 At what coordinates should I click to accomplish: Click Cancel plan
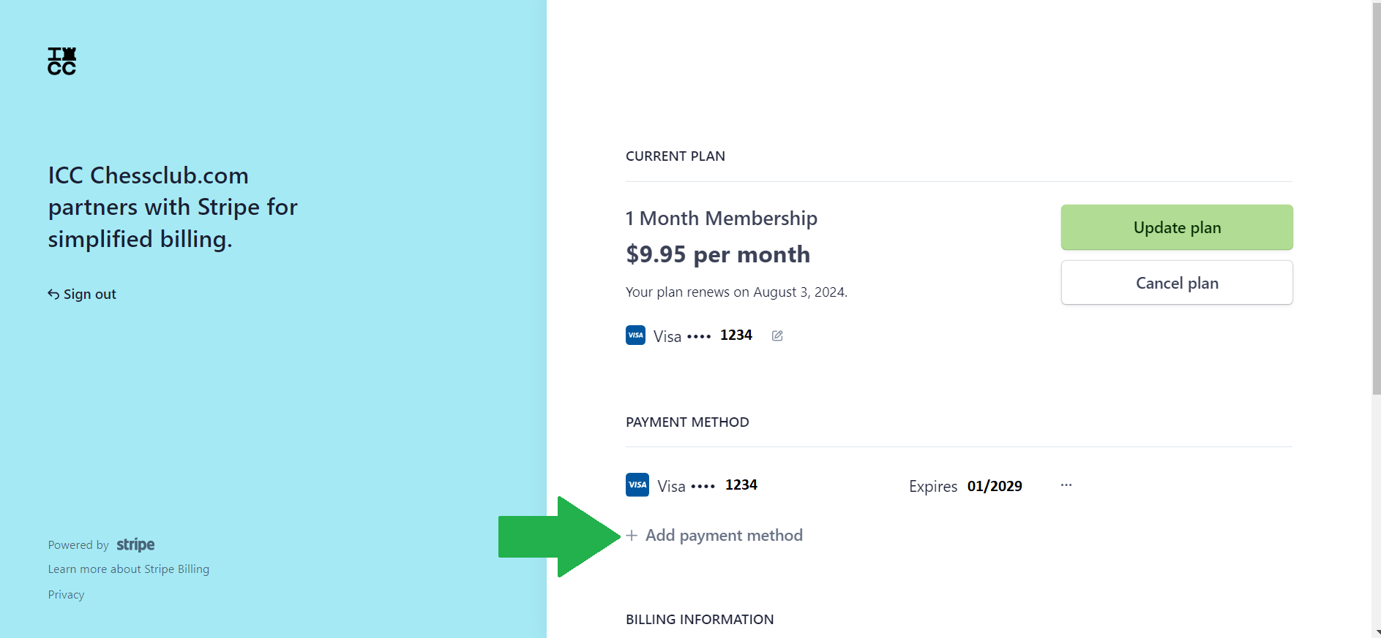tap(1175, 283)
